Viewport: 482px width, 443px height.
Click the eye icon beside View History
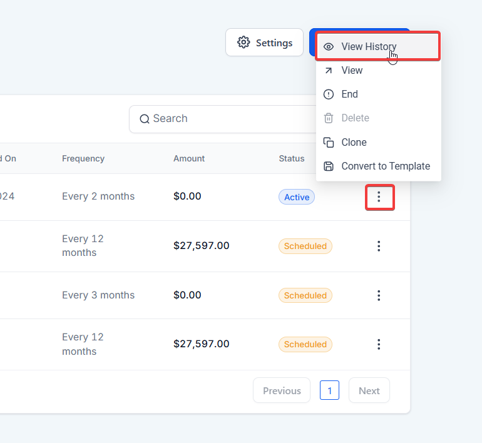click(x=329, y=47)
